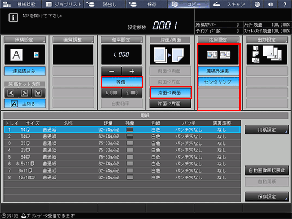This screenshot has width=292, height=219.
Task: Switch to the スキャン tab
Action: pyautogui.click(x=230, y=5)
